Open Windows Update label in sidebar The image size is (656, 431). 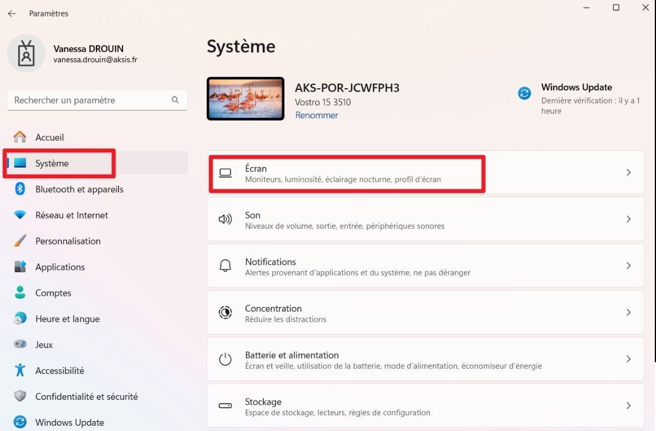click(69, 422)
